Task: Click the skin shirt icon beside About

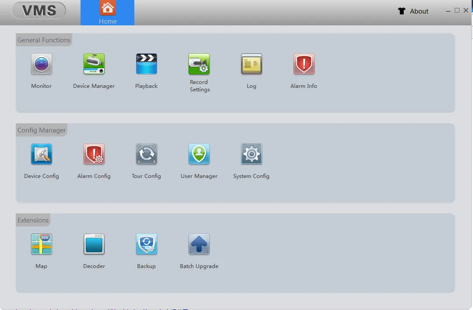Action: coord(402,11)
